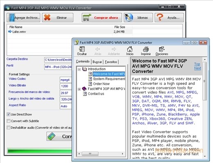The width and height of the screenshot is (213, 163).
Task: Click right arrow of tree horizontal scrollbar
Action: tap(122, 154)
